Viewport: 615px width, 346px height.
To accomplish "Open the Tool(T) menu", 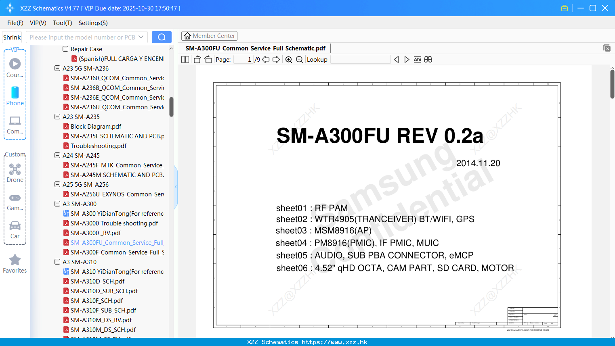I will 62,23.
